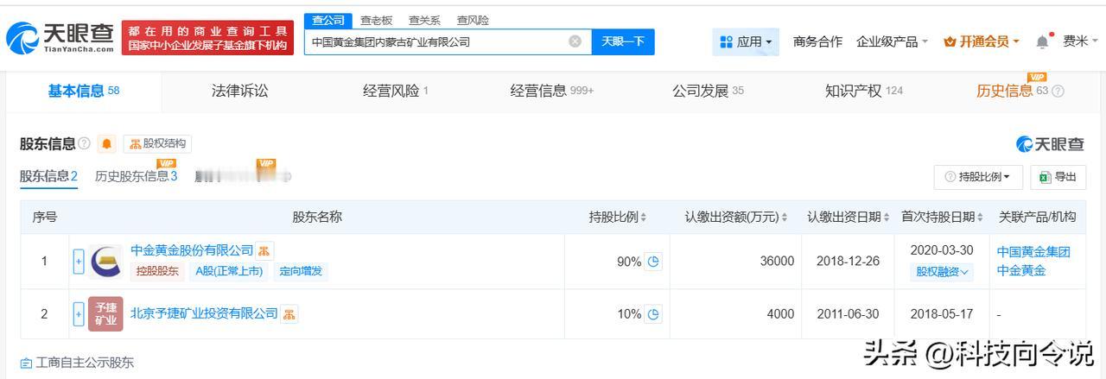Screen dimensions: 1106x379
Task: Open the 商务合作 link
Action: click(817, 41)
